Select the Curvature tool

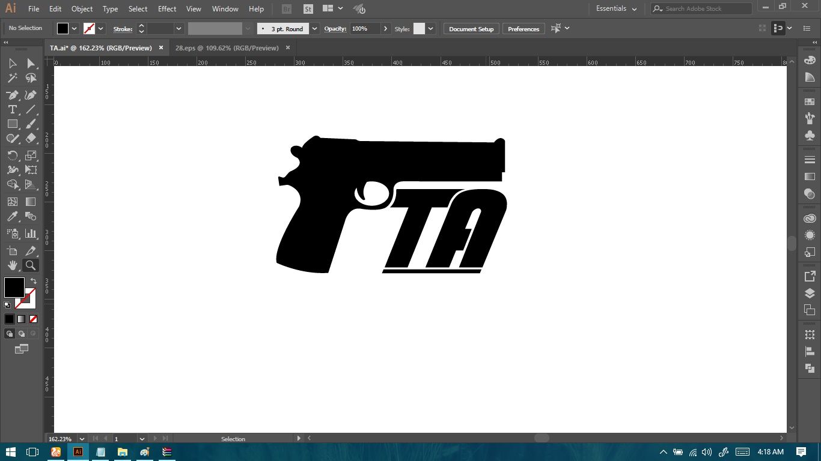(31, 95)
